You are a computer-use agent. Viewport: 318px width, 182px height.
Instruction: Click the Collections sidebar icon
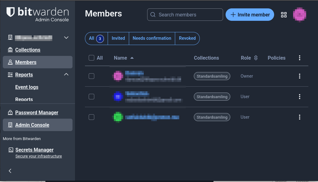coord(10,50)
